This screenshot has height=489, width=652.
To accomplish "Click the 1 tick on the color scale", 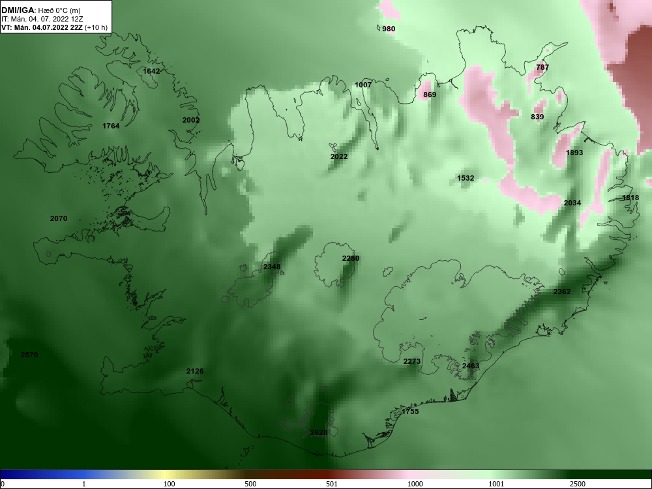I will (x=84, y=484).
